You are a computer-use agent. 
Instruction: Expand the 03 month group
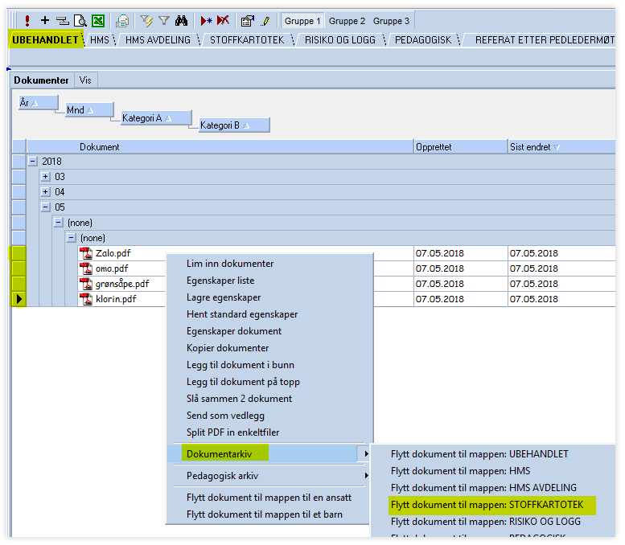click(46, 177)
